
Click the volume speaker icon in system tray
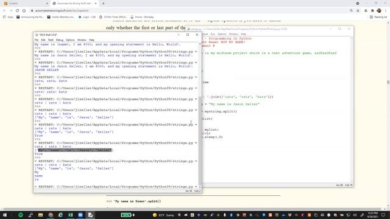(x=355, y=215)
